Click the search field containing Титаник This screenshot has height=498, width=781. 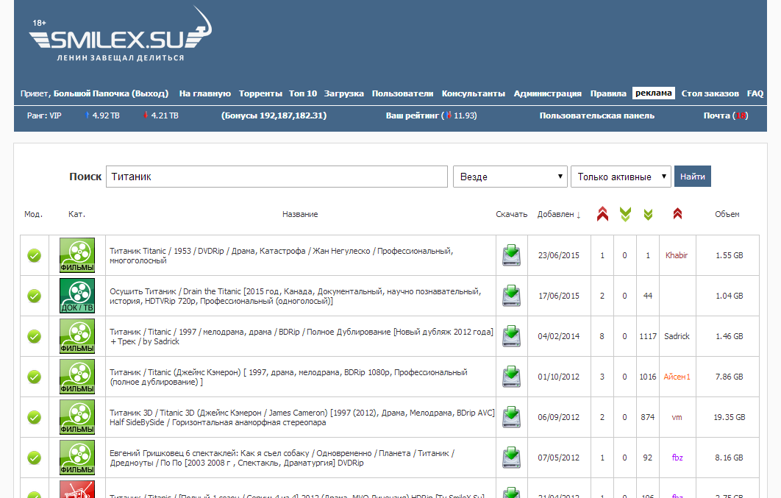(x=277, y=177)
